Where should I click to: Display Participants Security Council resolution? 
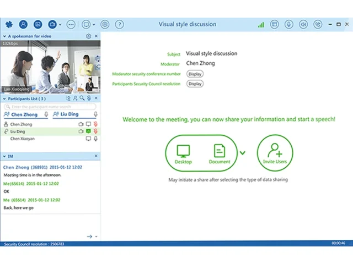195,84
